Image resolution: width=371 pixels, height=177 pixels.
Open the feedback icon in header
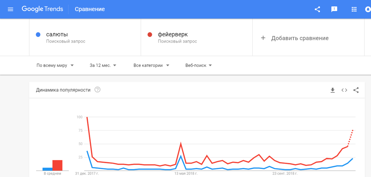(x=334, y=9)
